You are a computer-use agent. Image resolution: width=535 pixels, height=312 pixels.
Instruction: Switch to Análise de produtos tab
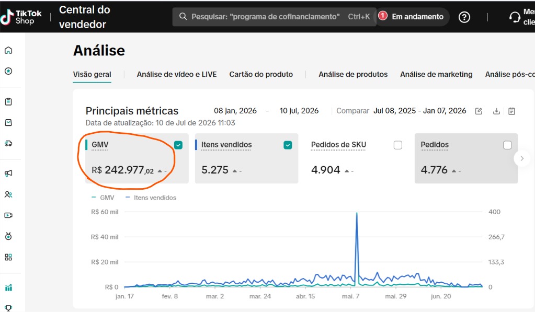353,74
